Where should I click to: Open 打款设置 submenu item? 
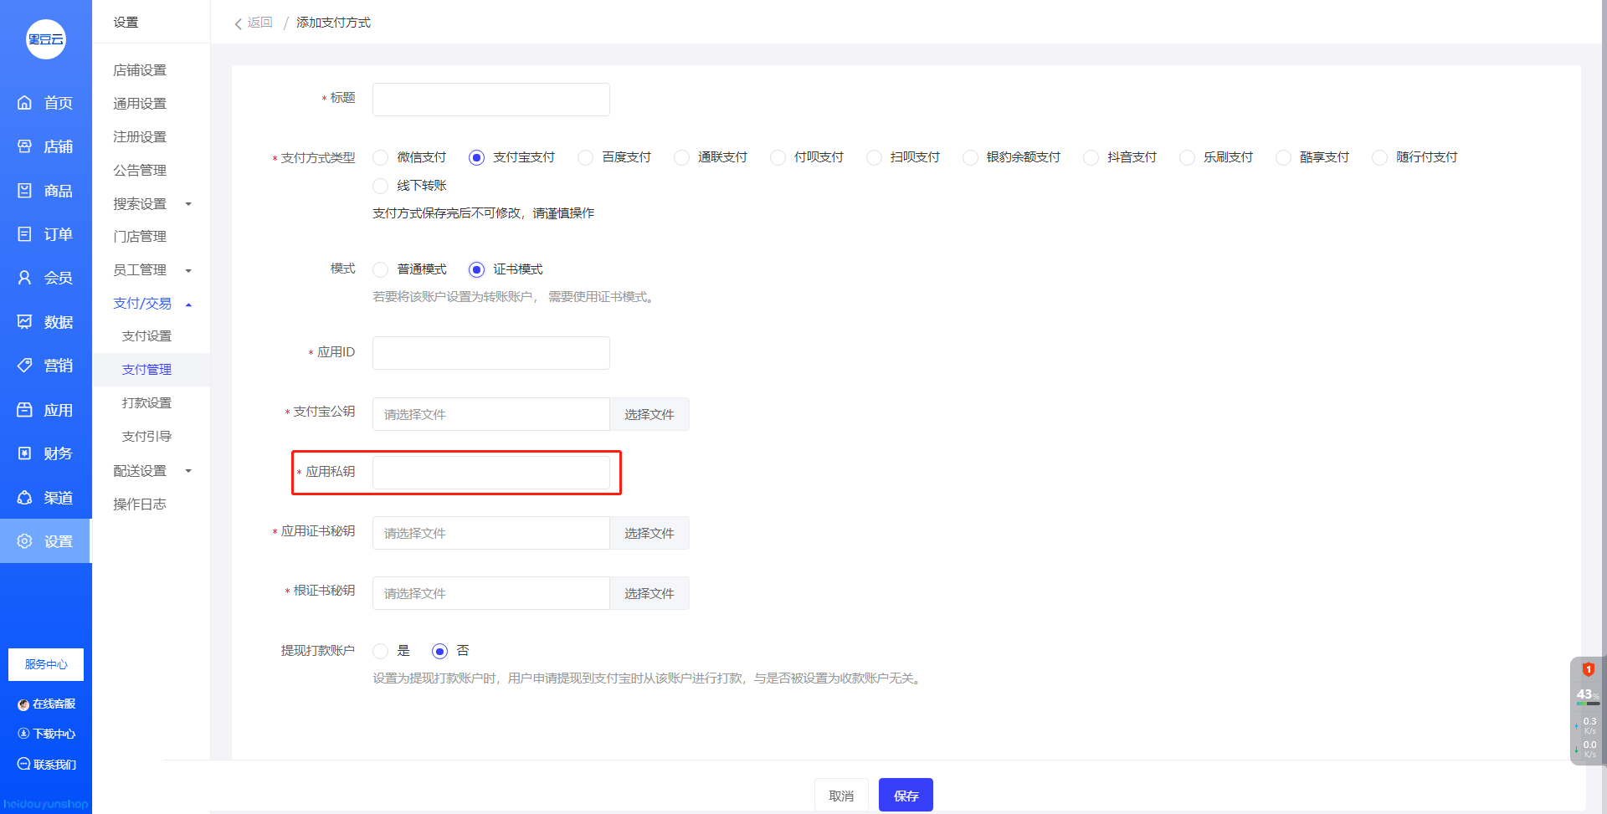point(146,403)
